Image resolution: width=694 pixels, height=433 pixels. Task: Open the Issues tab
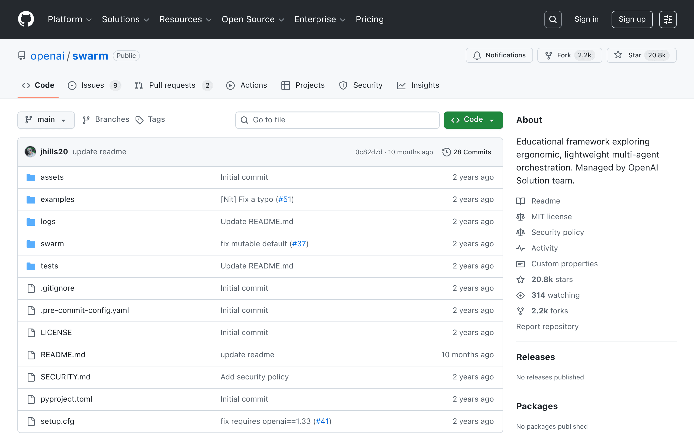94,85
